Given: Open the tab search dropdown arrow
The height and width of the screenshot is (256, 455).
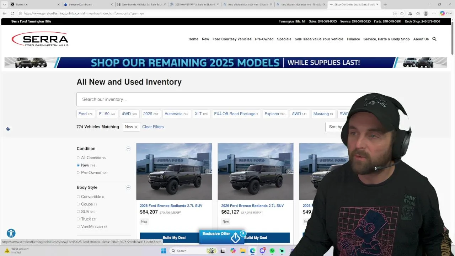Looking at the screenshot, I should click(x=4, y=5).
